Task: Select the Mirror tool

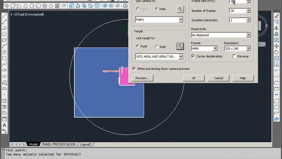Action: pyautogui.click(x=276, y=28)
